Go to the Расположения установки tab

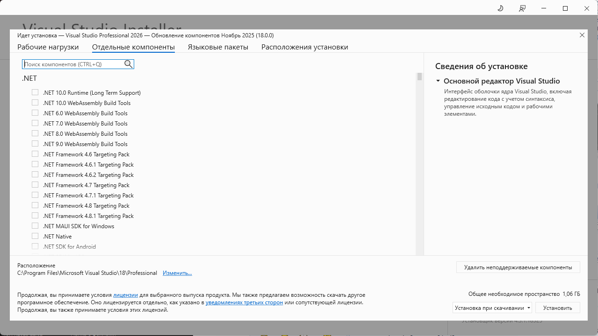[304, 47]
